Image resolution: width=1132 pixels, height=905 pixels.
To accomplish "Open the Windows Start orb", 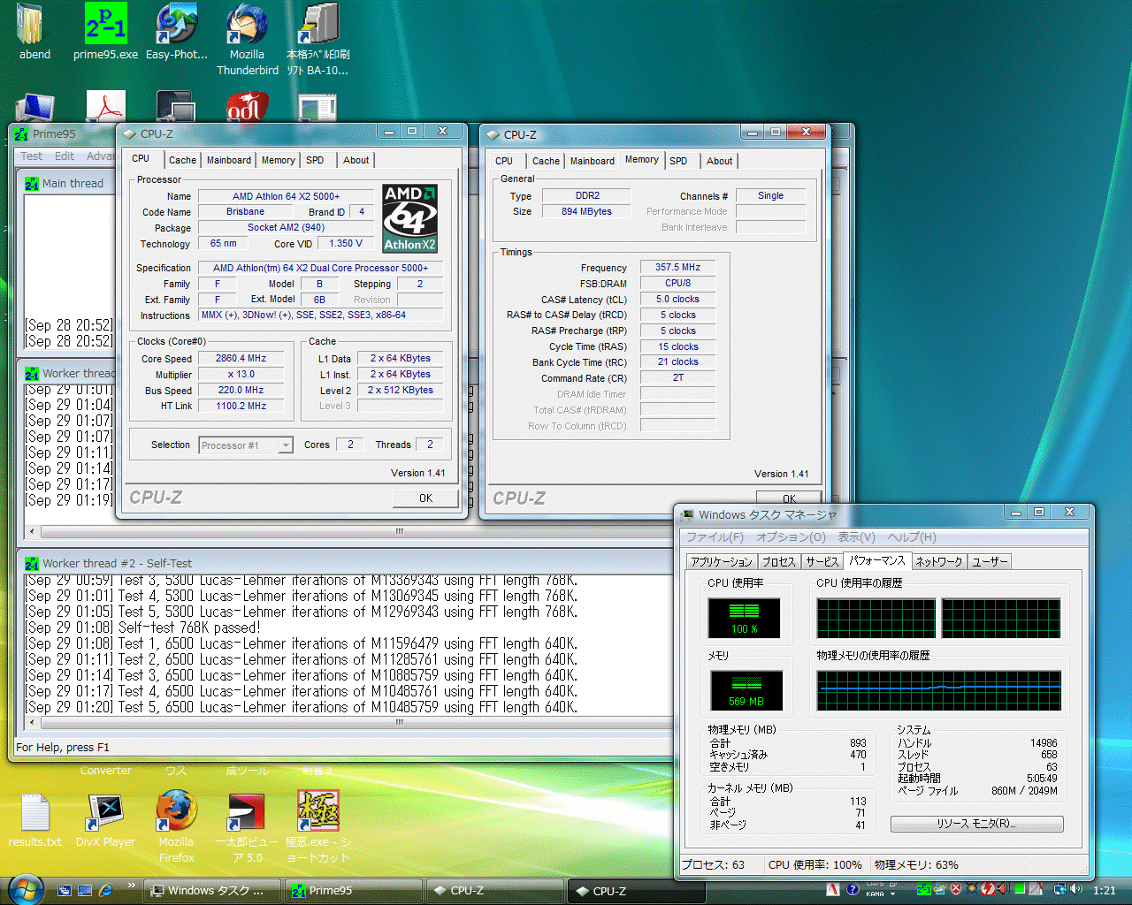I will (26, 889).
